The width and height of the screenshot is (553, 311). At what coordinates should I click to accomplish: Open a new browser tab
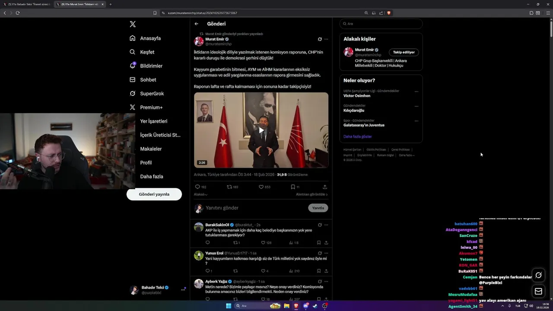(x=110, y=4)
